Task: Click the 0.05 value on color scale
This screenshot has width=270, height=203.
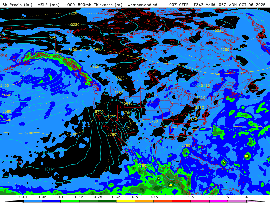Action: pos(42,197)
